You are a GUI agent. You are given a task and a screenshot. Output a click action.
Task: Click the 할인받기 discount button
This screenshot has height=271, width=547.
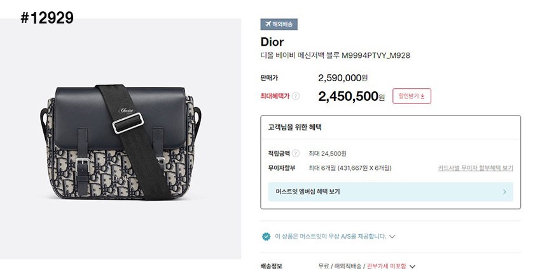(412, 96)
